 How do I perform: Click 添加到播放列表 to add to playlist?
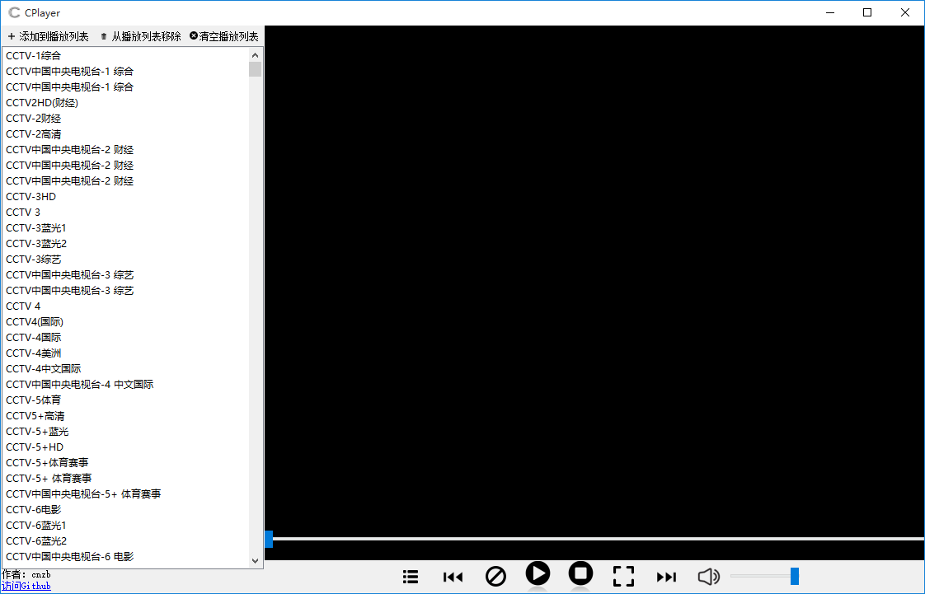tap(48, 36)
